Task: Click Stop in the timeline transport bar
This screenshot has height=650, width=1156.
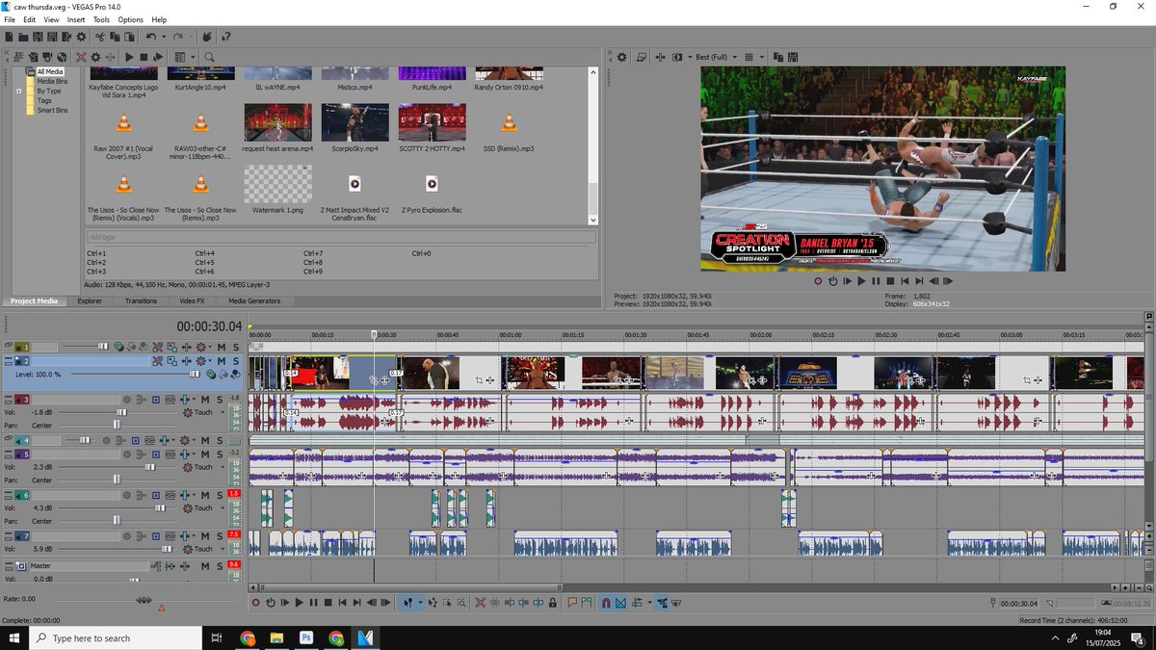Action: point(328,603)
